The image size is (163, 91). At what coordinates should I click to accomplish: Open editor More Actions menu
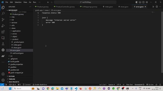(x=160, y=7)
